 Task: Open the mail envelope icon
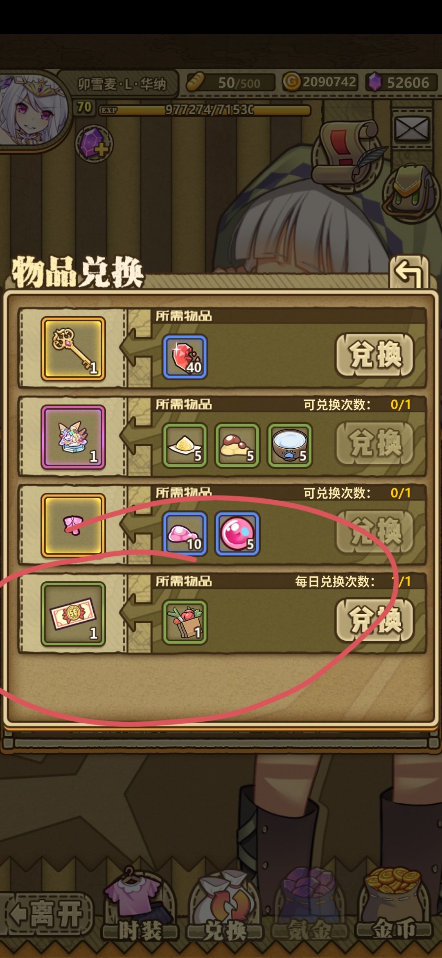click(x=411, y=129)
